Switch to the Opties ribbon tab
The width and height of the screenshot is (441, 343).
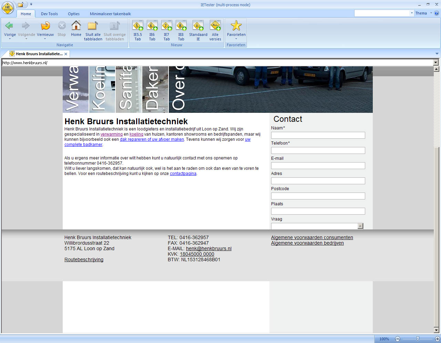coord(74,14)
